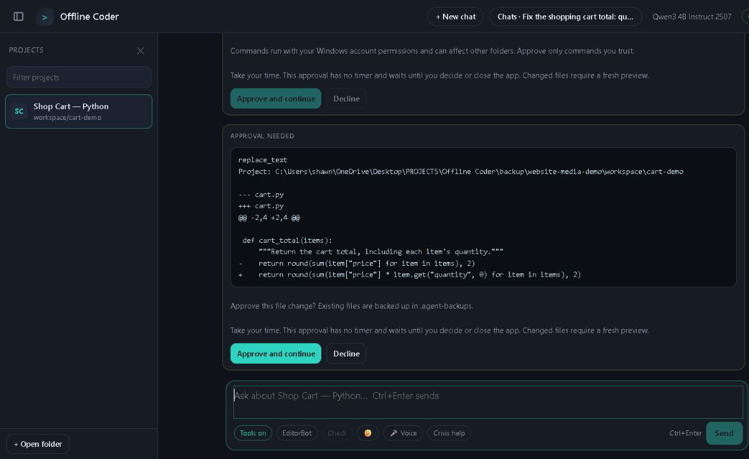Close the Projects panel
Screen dimensions: 749x459
(140, 50)
